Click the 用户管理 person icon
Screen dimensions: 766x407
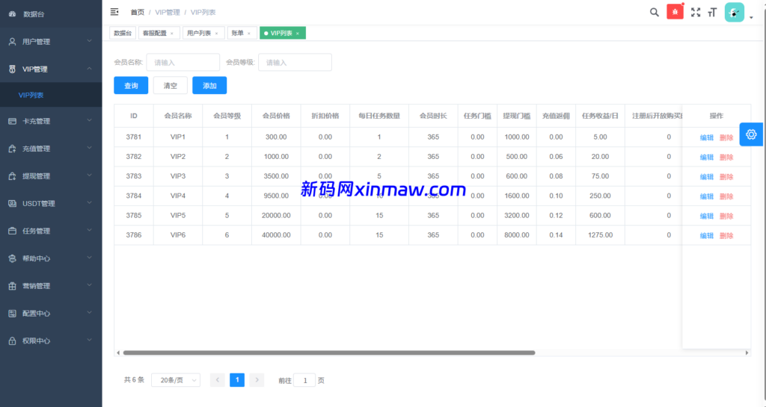click(x=12, y=41)
